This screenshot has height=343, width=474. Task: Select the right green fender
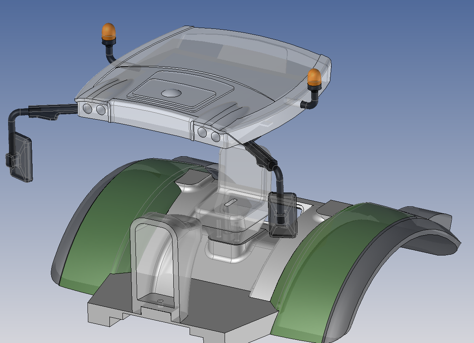(325, 264)
